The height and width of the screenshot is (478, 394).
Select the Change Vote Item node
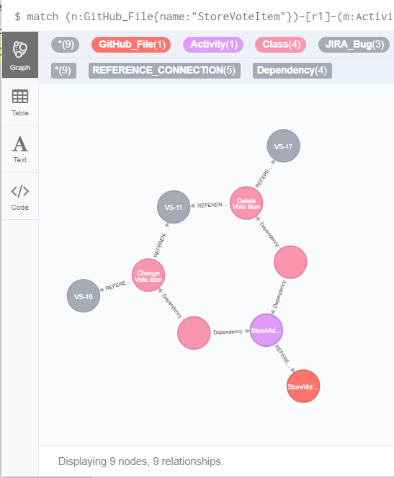click(x=148, y=275)
